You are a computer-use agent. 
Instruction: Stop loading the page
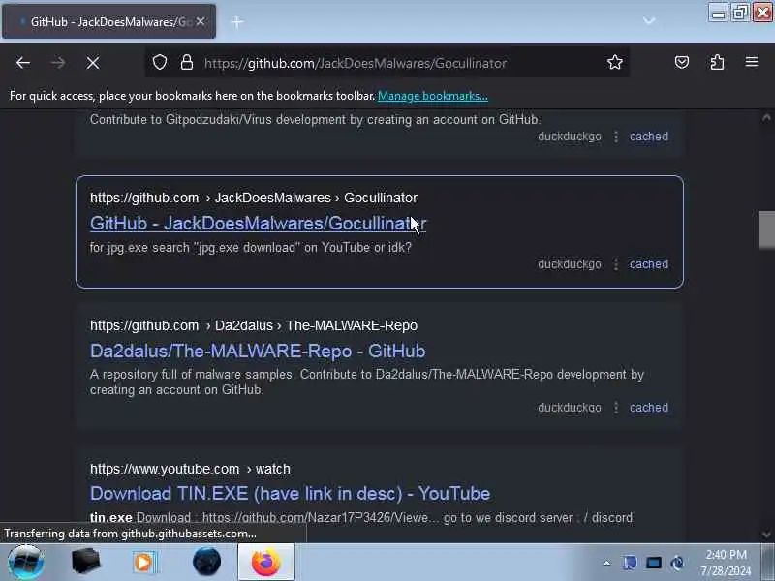click(x=92, y=63)
